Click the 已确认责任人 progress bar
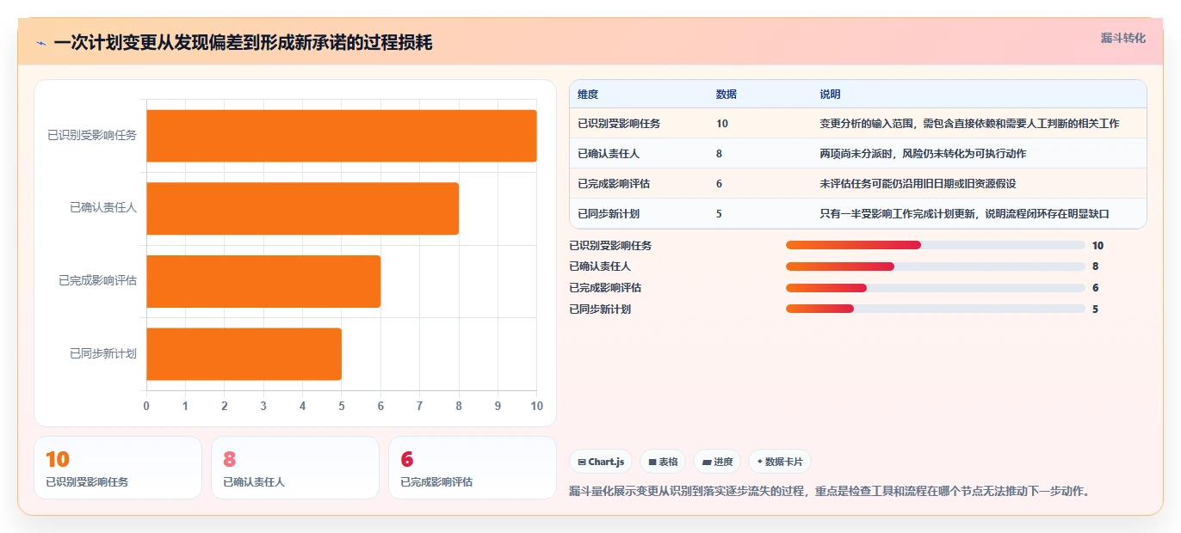Viewport: 1181px width, 533px height. (x=936, y=266)
